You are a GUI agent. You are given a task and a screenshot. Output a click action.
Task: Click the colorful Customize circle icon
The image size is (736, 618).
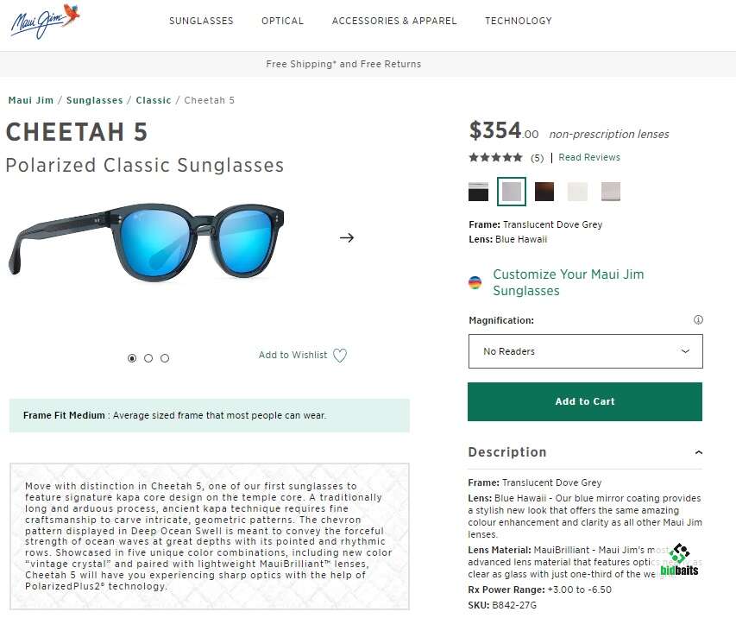(475, 282)
